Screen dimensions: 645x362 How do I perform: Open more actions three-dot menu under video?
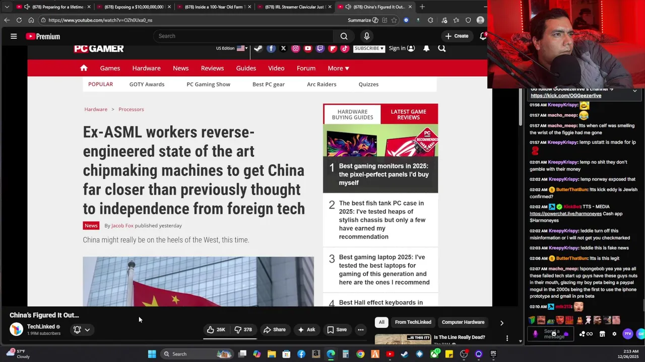click(x=360, y=330)
